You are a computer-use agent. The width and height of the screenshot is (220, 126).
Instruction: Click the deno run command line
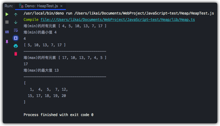(119, 13)
